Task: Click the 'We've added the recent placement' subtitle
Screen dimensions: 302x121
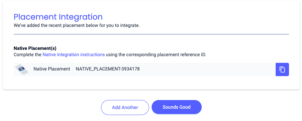Action: tap(76, 25)
